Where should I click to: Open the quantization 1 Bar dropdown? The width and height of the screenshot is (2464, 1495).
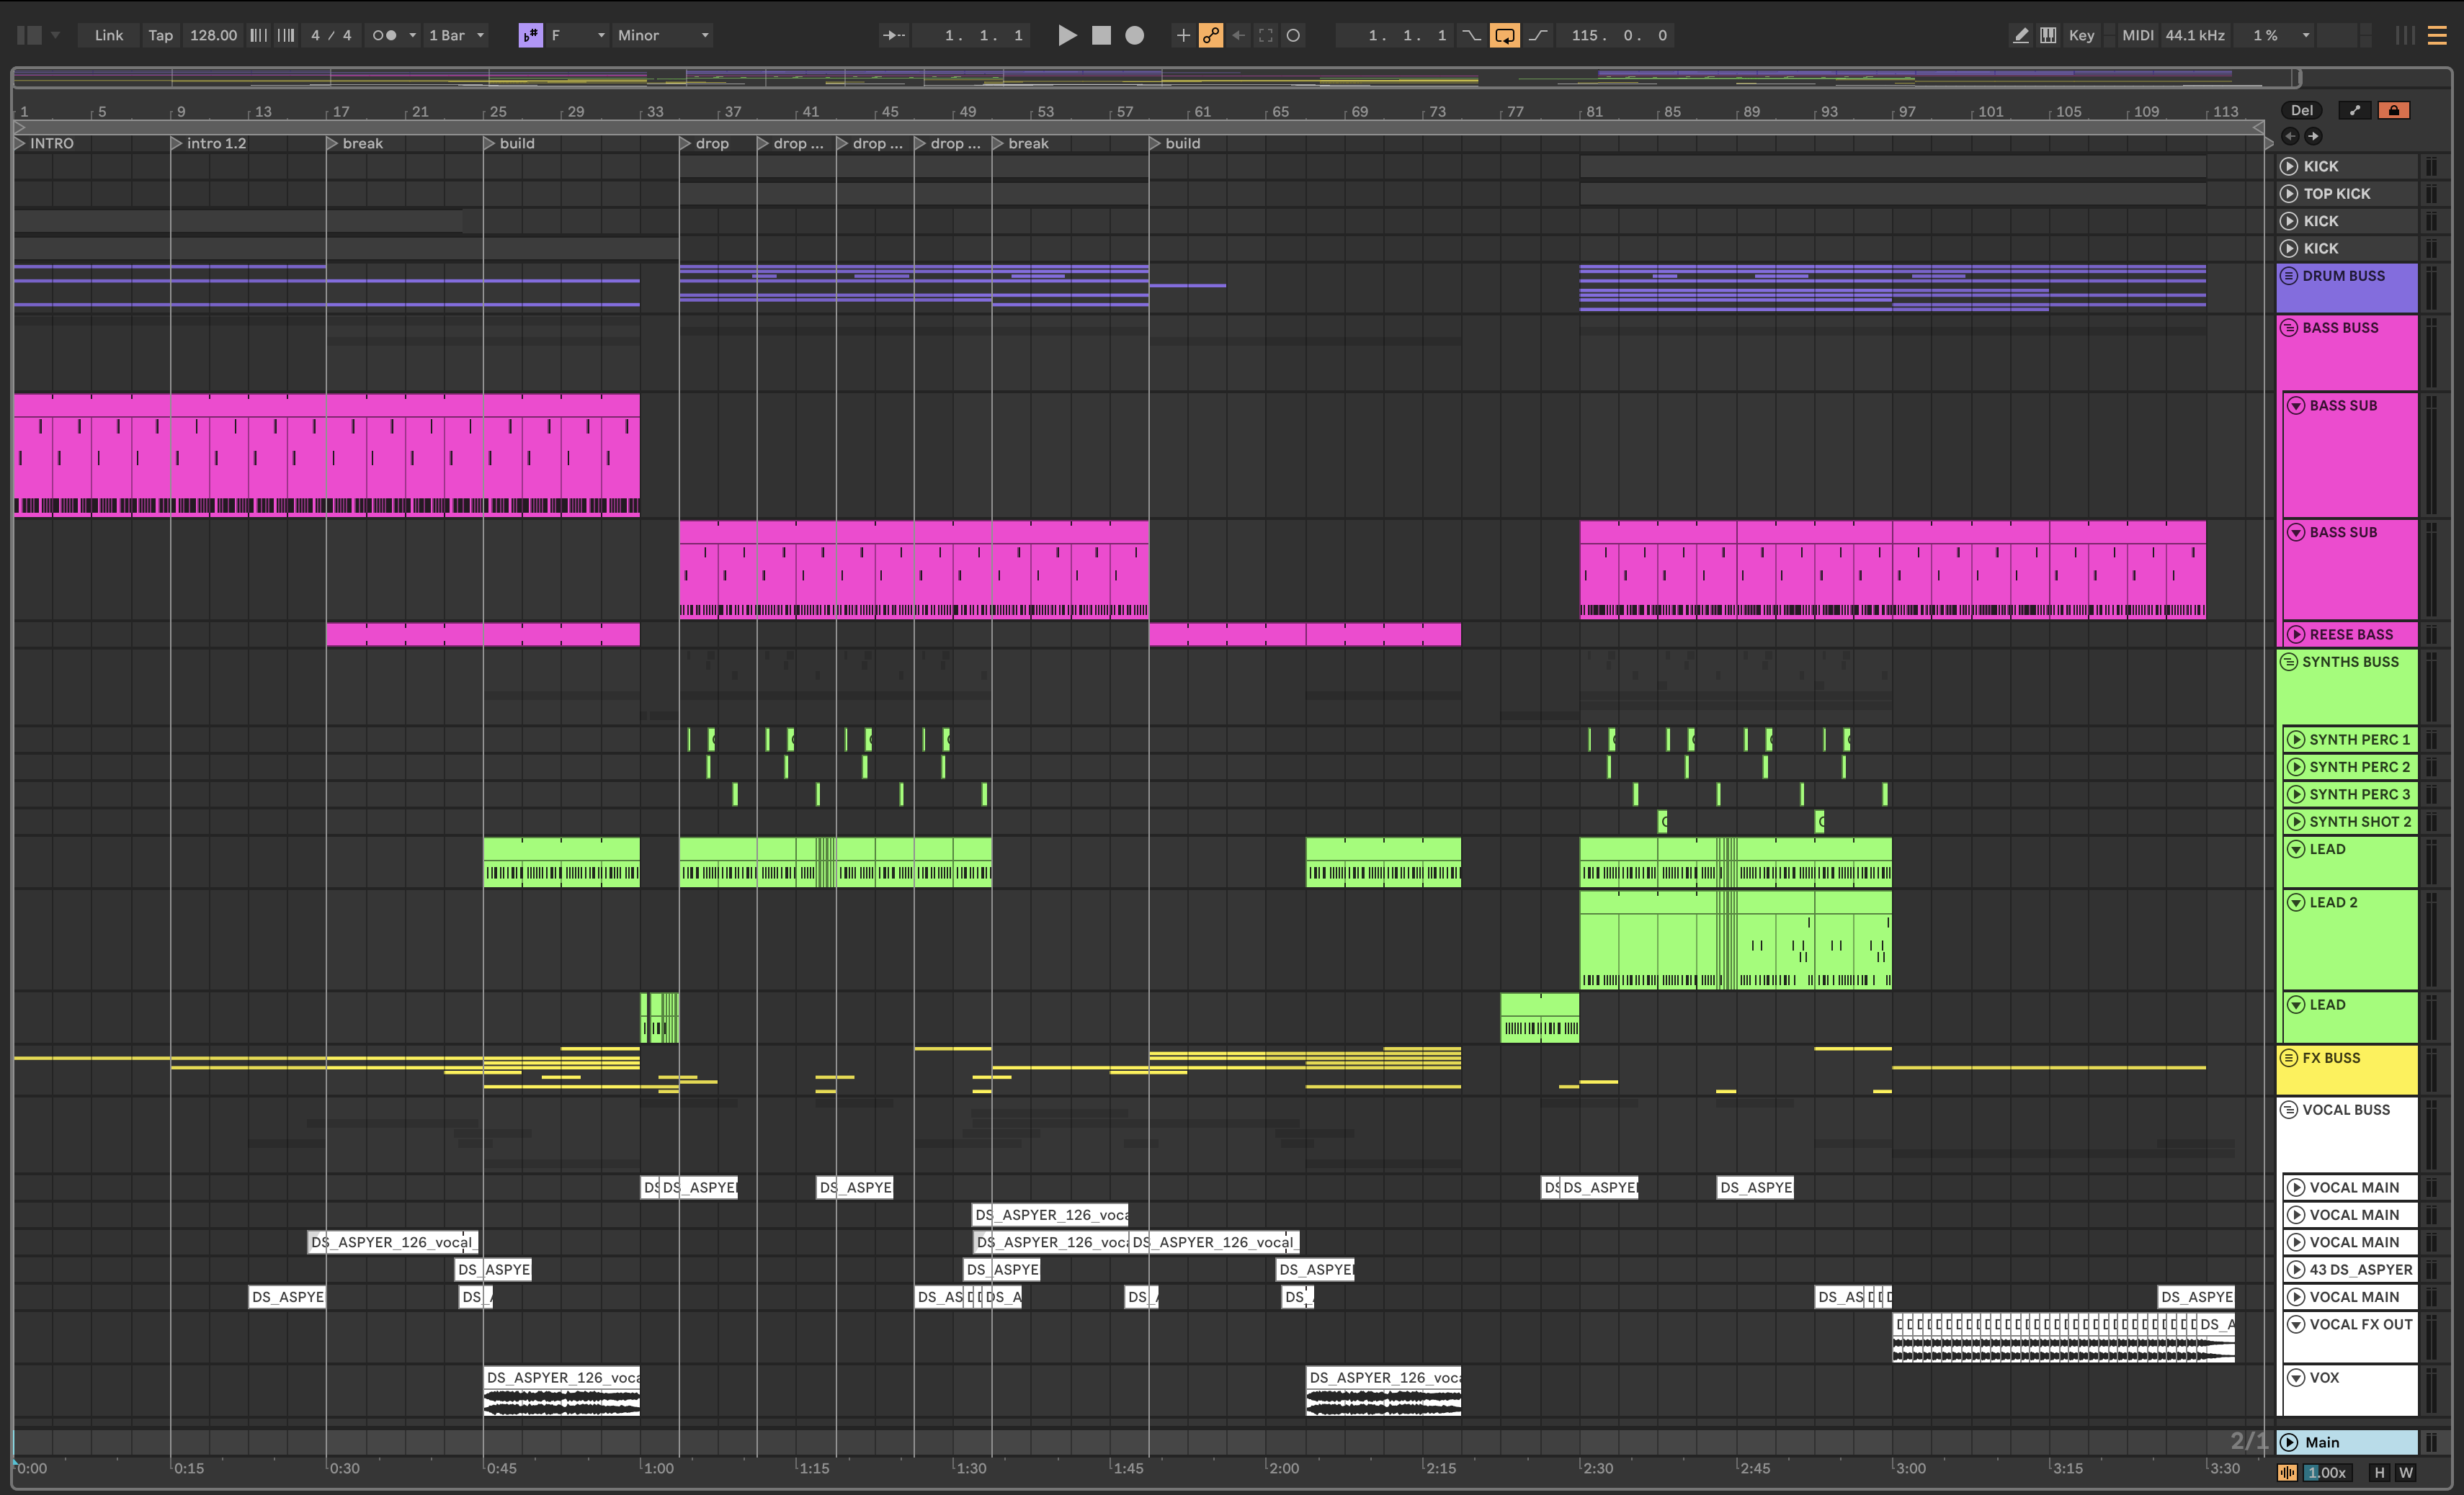tap(456, 35)
